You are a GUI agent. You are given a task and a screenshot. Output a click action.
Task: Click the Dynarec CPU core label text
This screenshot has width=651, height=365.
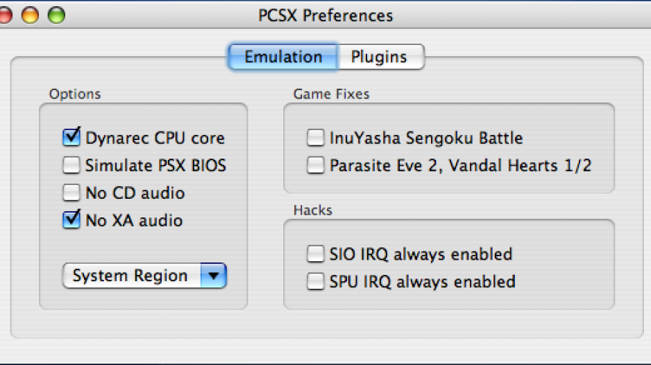(155, 138)
